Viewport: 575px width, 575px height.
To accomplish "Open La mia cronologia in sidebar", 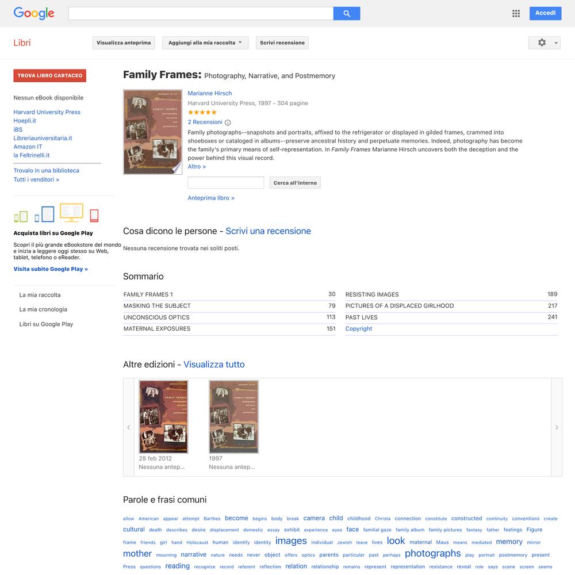I will coord(43,309).
